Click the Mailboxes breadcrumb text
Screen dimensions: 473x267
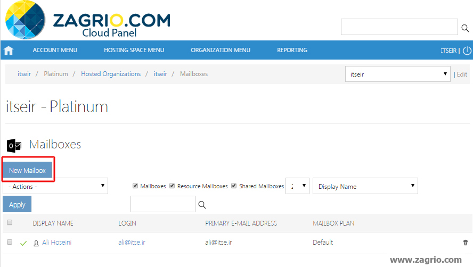(194, 74)
